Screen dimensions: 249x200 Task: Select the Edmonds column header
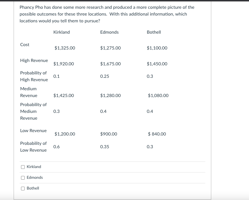(109, 32)
